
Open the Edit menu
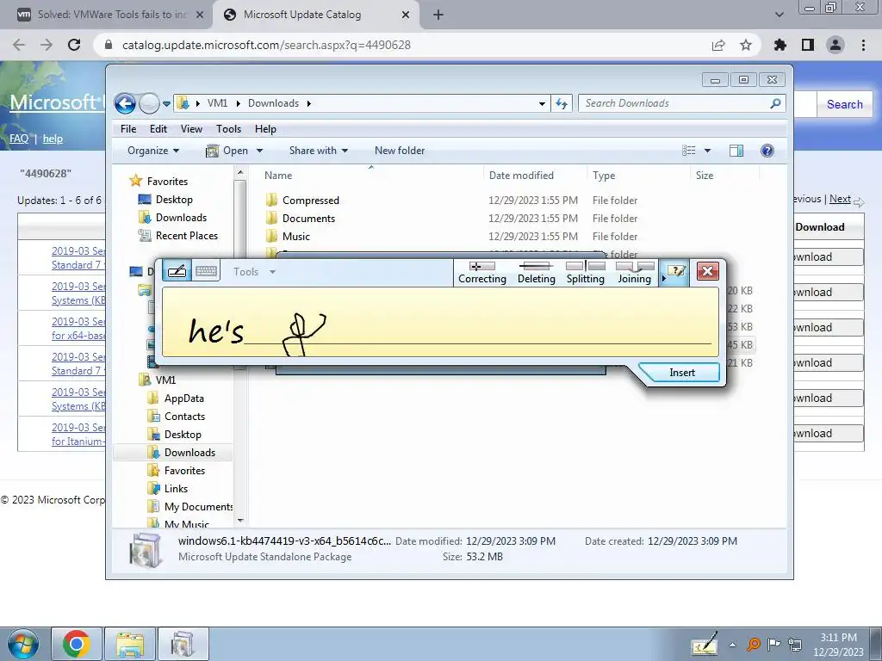pyautogui.click(x=158, y=129)
